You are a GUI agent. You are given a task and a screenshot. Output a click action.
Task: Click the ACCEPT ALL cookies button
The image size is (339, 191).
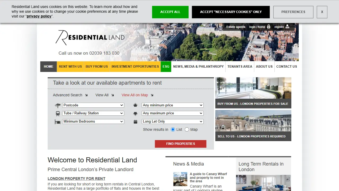click(170, 12)
